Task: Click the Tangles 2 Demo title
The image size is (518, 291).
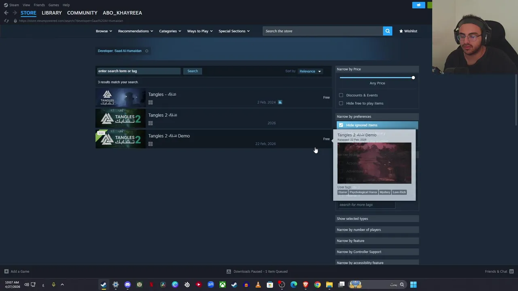Action: (169, 136)
